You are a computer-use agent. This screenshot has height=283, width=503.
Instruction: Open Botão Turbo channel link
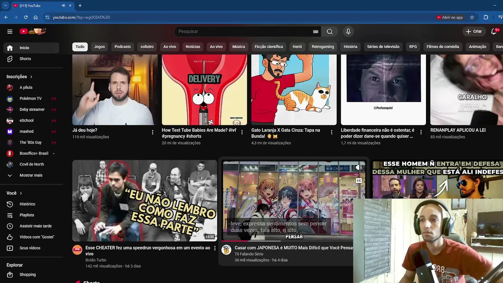pos(96,260)
